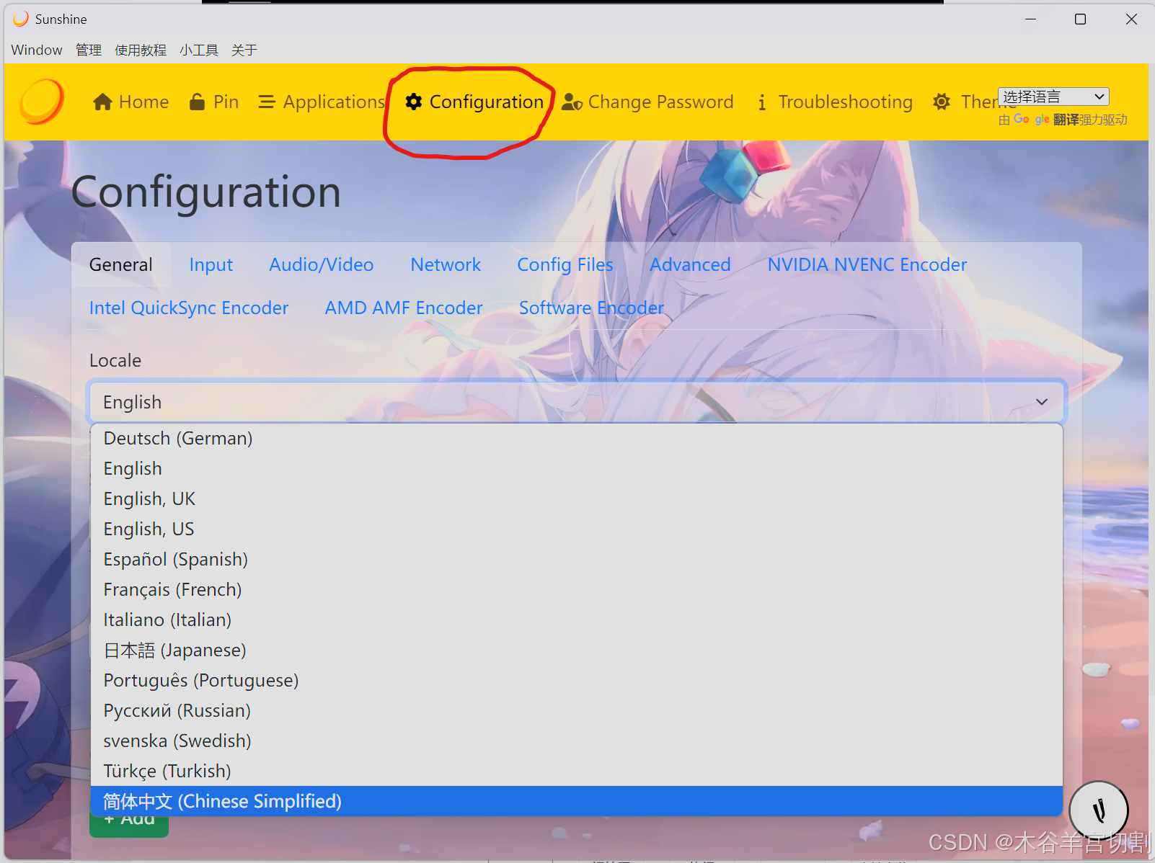This screenshot has height=863, width=1155.
Task: Click the Applications list icon
Action: pos(267,102)
